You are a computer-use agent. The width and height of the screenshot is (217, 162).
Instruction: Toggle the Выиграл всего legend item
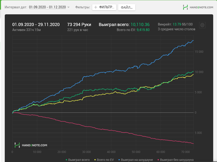pos(77,160)
